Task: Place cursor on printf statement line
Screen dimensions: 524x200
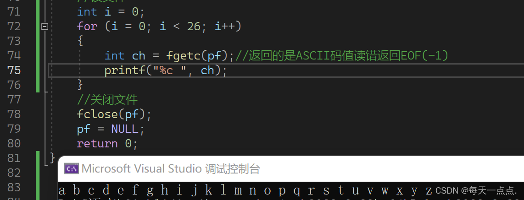Action: [x=166, y=70]
